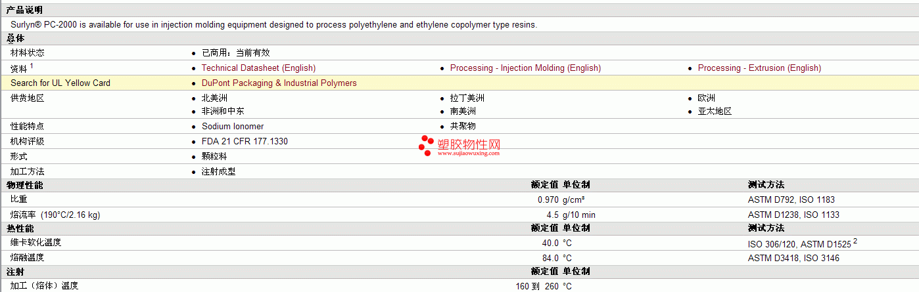919x292 pixels.
Task: Click the Search for UL Yellow Card label
Action: coord(60,83)
